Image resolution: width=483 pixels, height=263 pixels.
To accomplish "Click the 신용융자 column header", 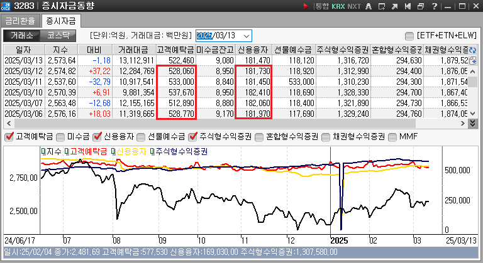I will (x=253, y=50).
